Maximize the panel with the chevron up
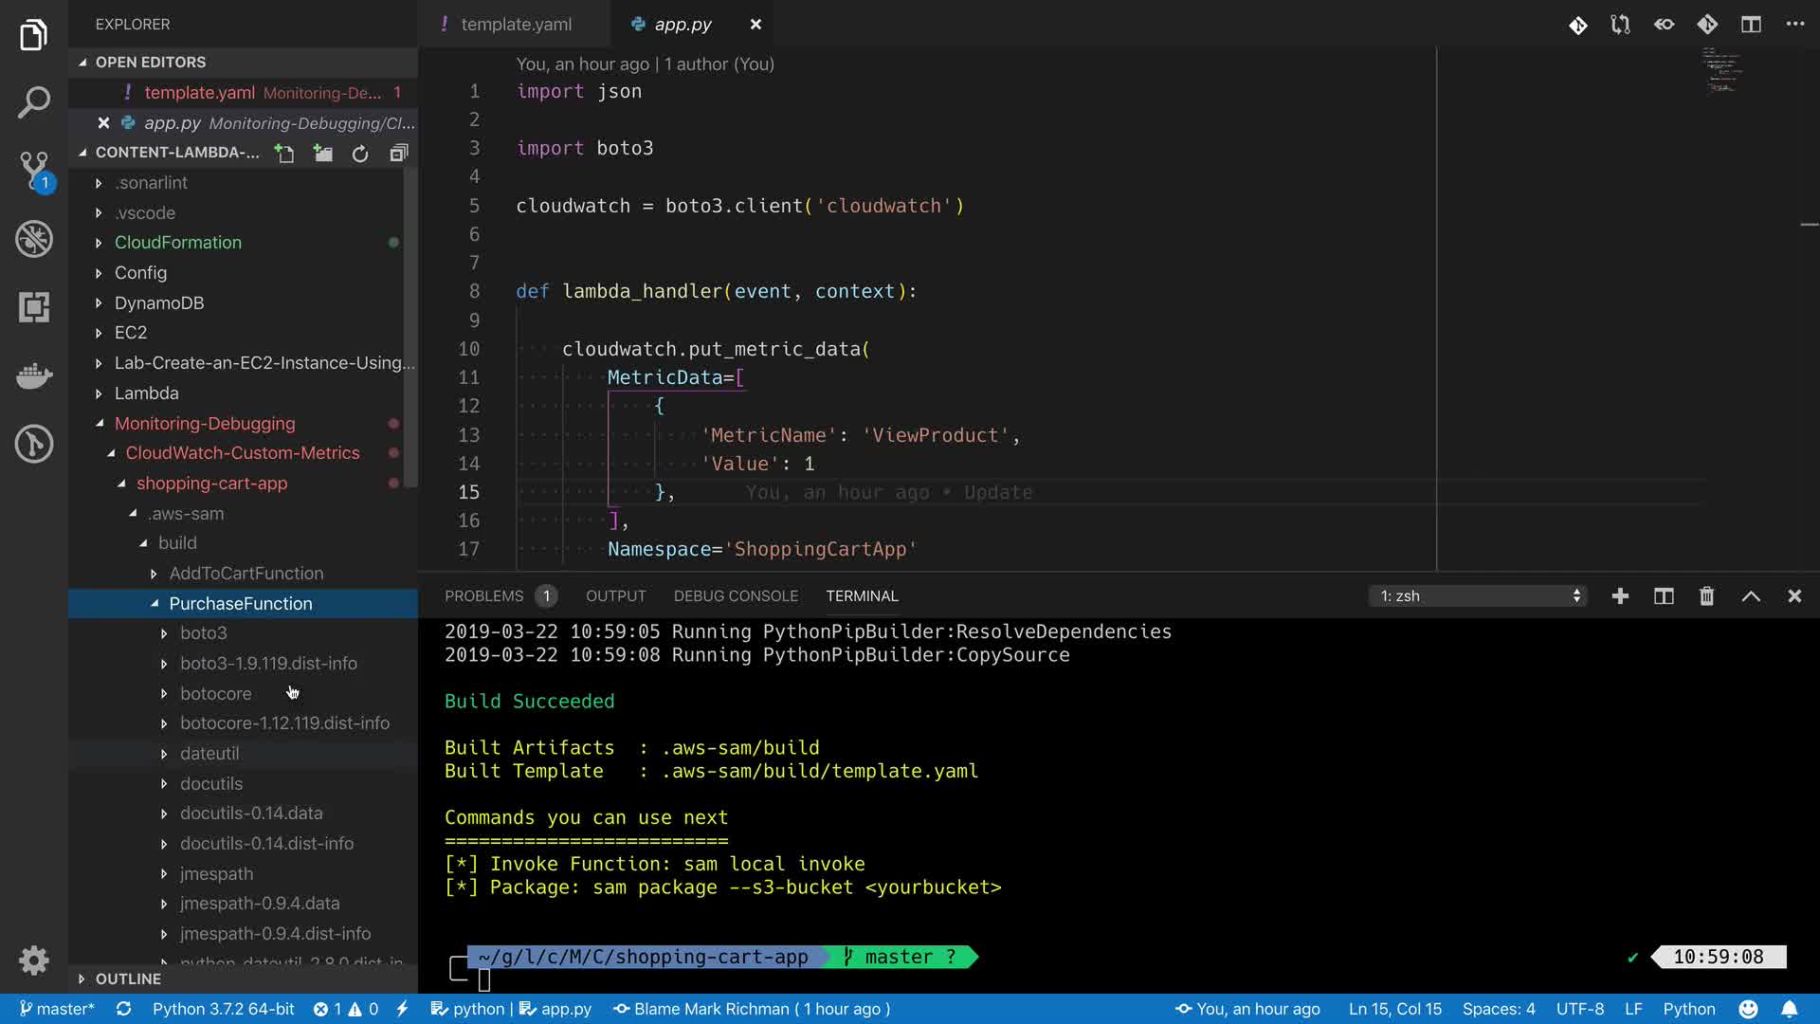This screenshot has width=1820, height=1024. point(1751,595)
